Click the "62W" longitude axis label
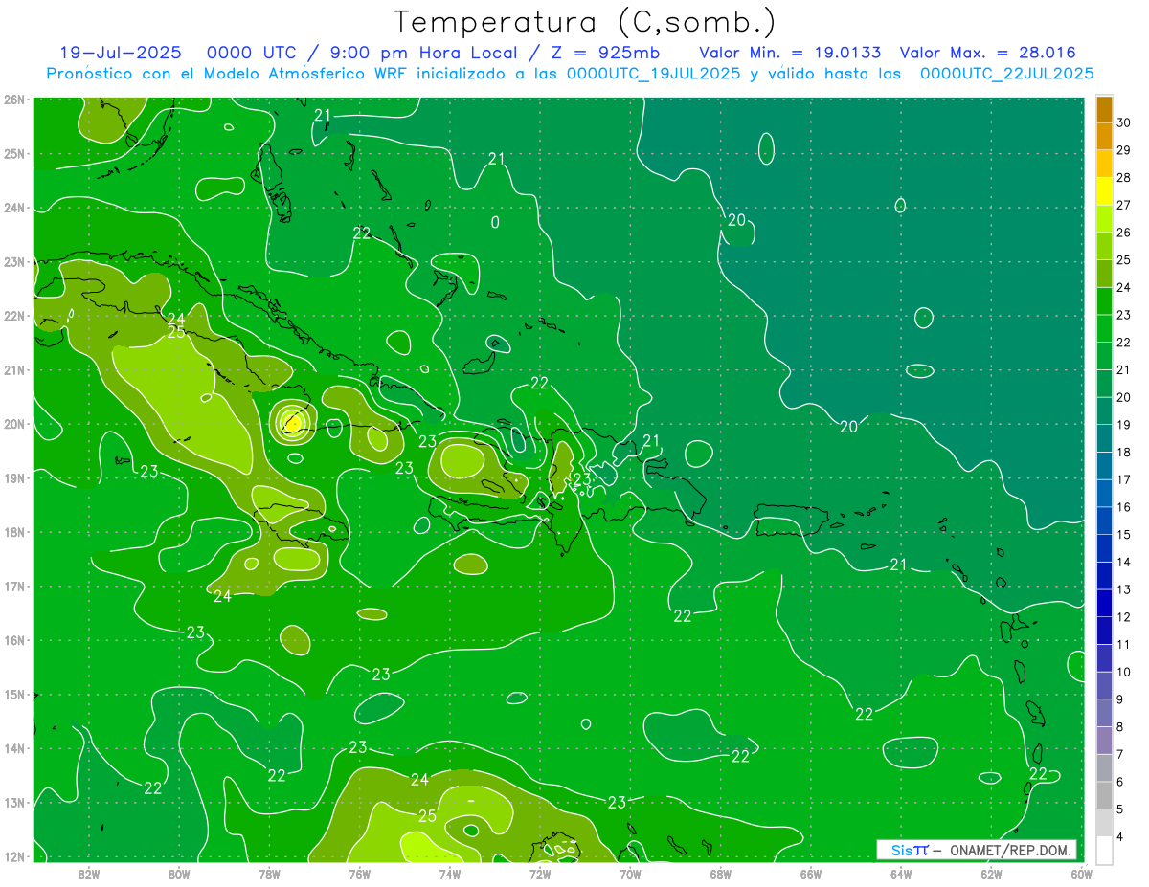 991,873
